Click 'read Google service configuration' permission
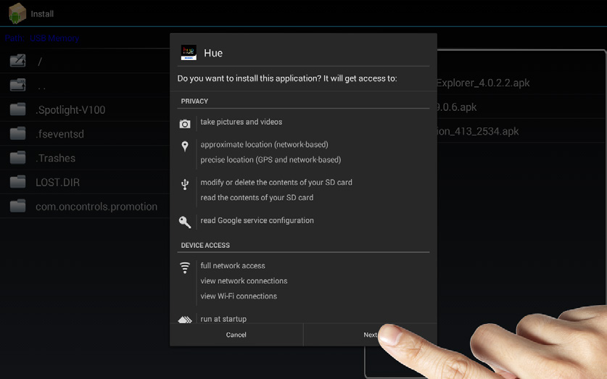The image size is (607, 379). [257, 220]
